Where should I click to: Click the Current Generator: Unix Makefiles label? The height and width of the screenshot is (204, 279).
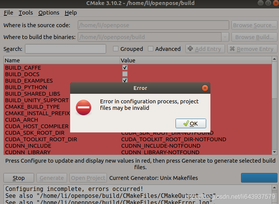[154, 178]
